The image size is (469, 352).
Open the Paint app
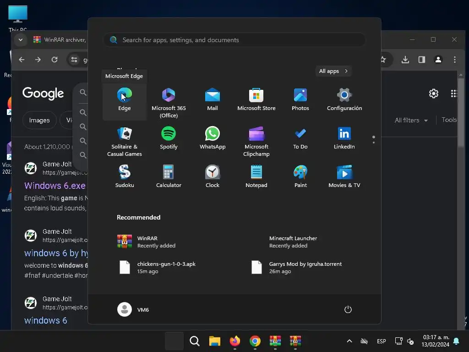click(x=300, y=176)
